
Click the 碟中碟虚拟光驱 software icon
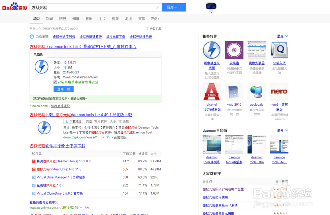(x=212, y=50)
